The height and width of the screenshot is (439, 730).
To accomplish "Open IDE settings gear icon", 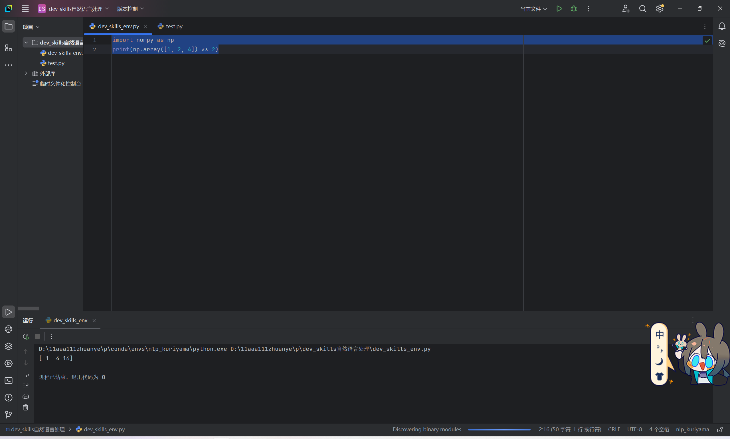I will click(x=660, y=9).
